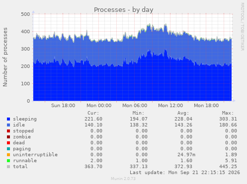Screen dimensions: 247x184
Task: Click uninterruptible maximum value 1.89
Action: [231, 155]
